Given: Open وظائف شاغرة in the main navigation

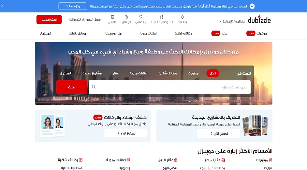Looking at the screenshot, I should click(x=183, y=34).
